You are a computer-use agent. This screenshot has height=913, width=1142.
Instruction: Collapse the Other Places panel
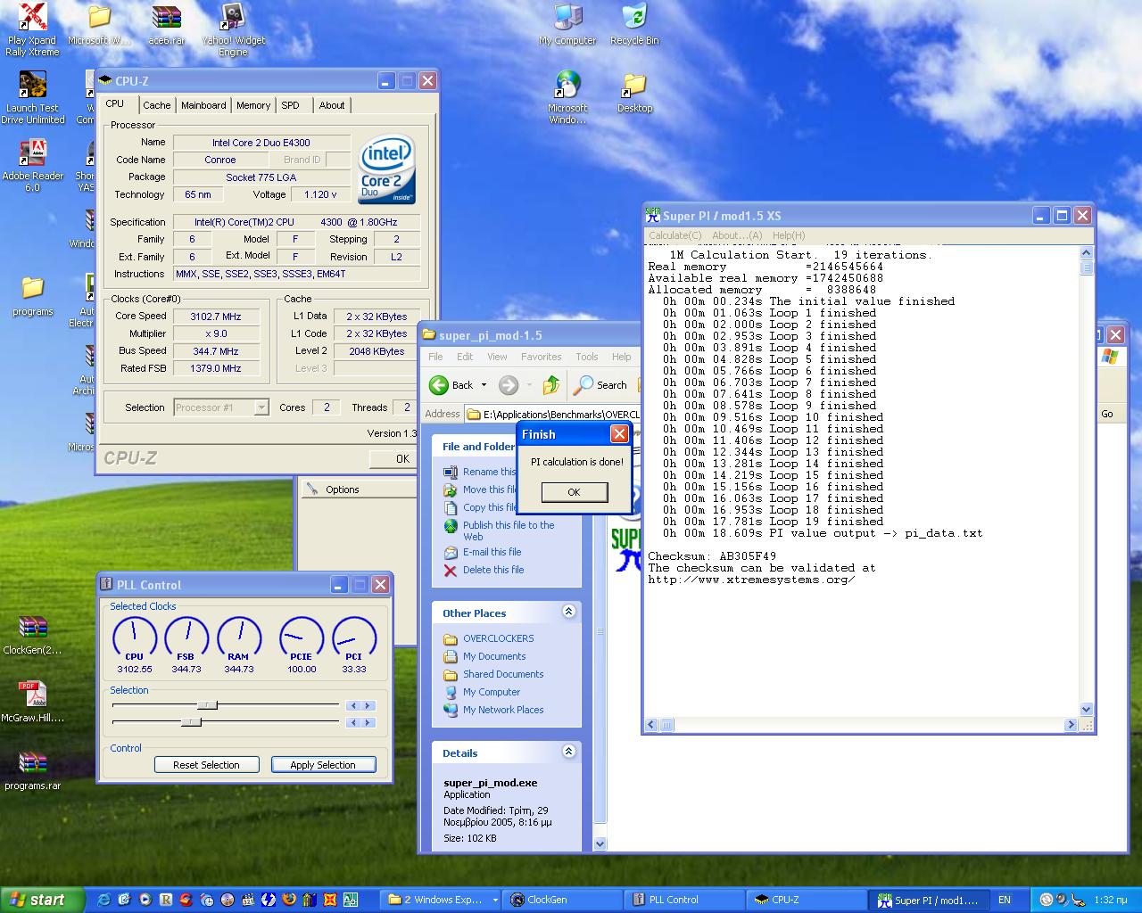568,612
